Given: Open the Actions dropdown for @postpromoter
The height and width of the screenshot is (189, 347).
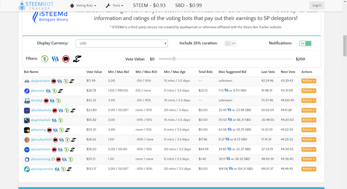Looking at the screenshot, I should [309, 169].
